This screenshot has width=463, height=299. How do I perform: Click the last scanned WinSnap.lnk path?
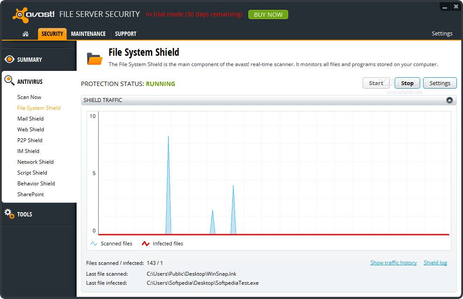191,274
